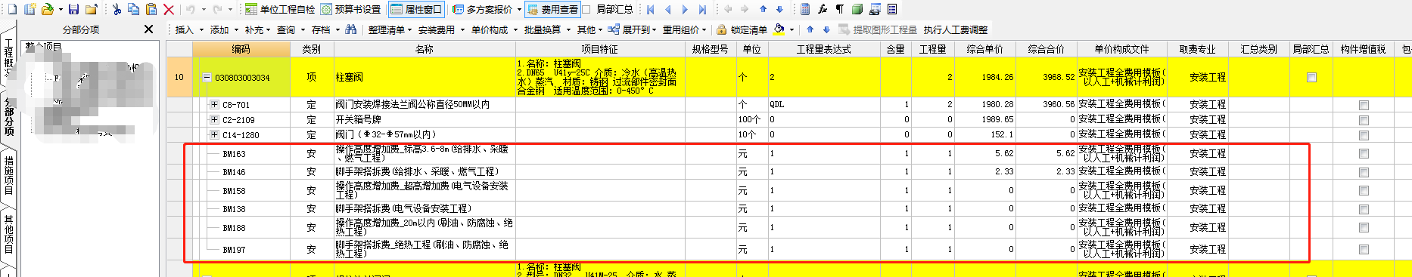Click the paragraph mark icon

pos(840,9)
